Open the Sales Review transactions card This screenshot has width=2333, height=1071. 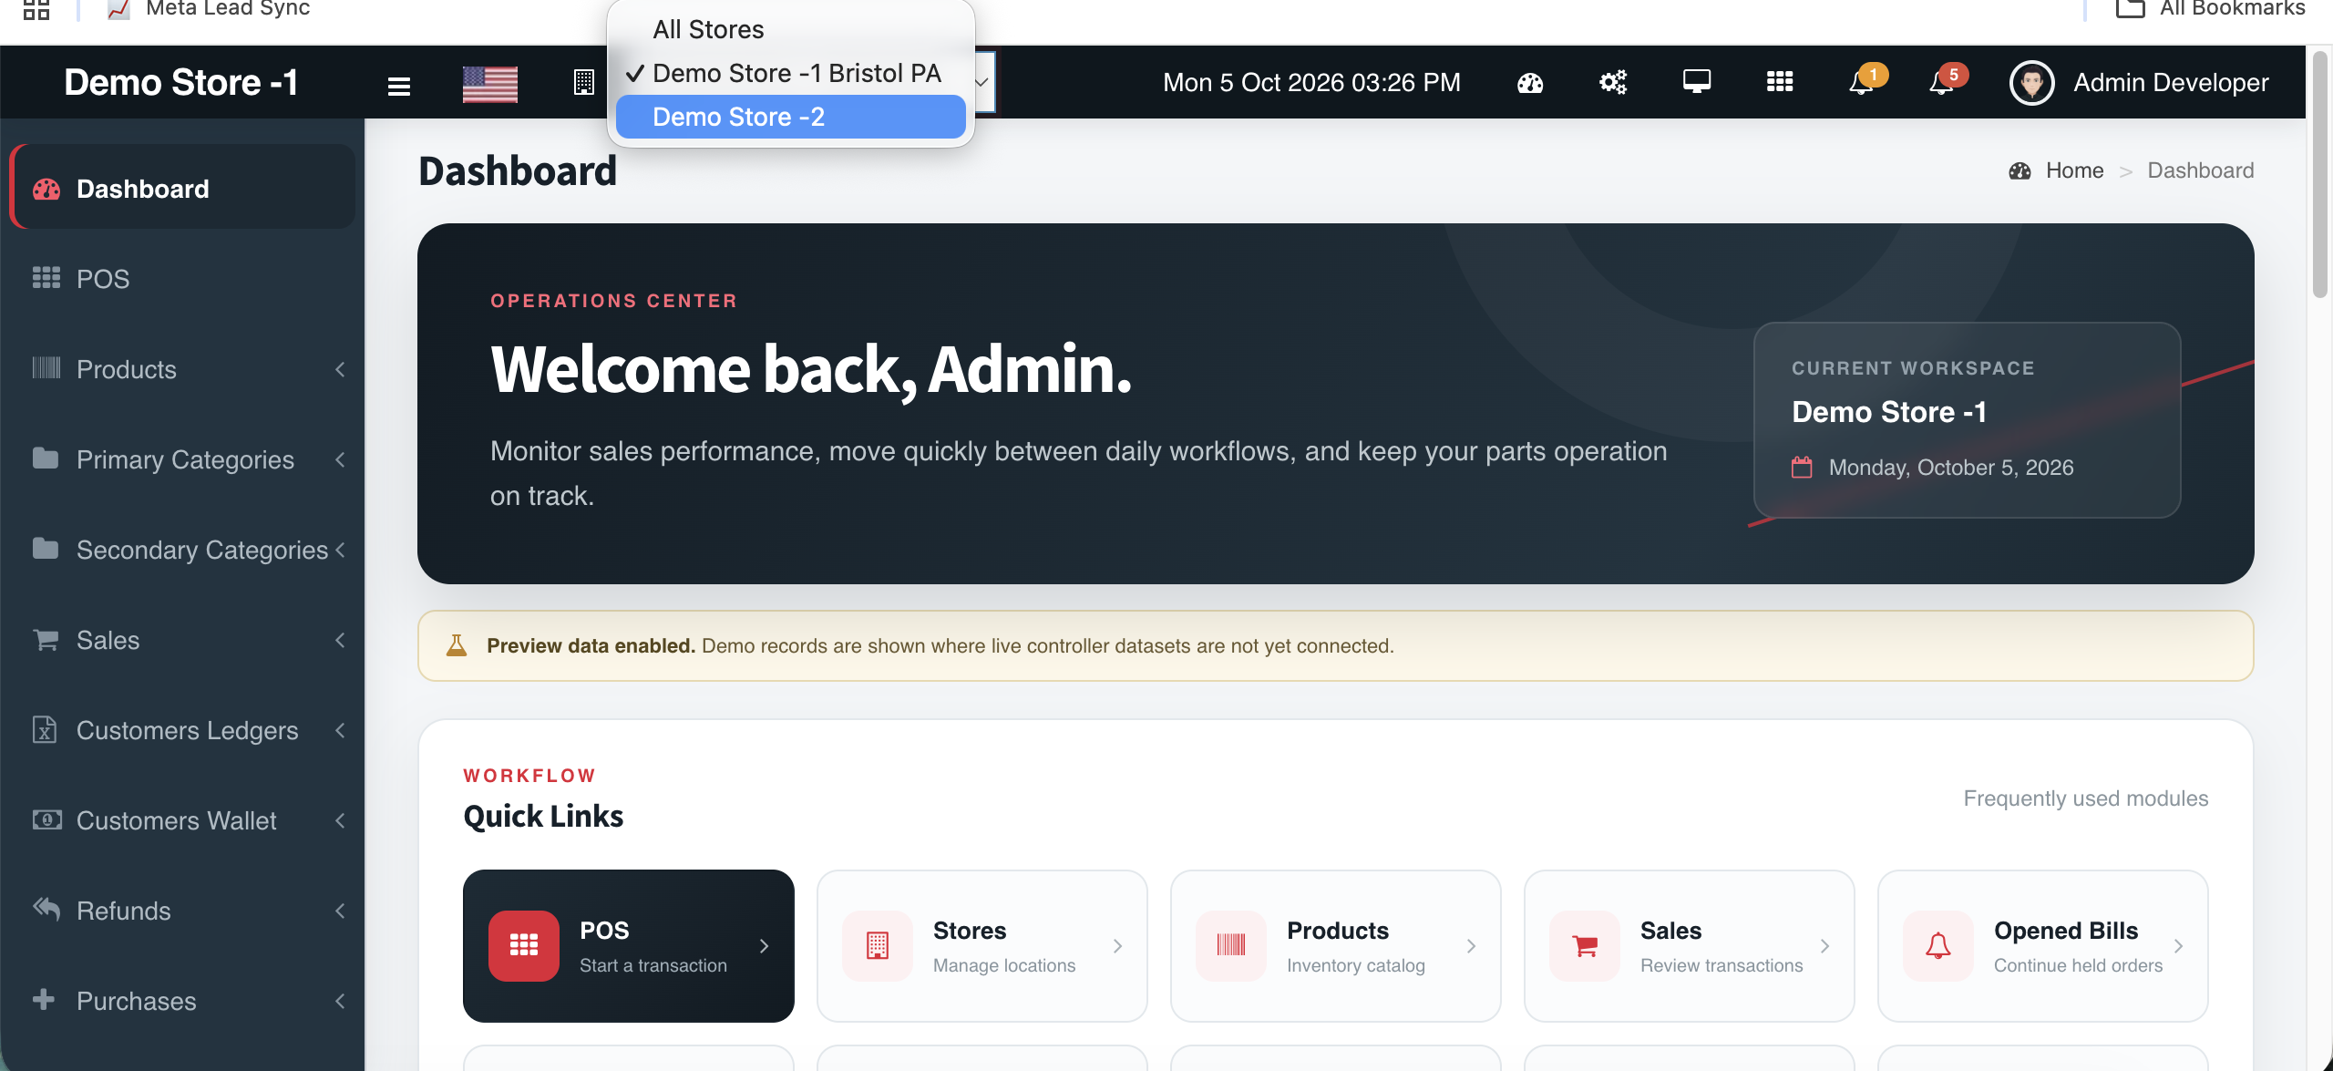click(x=1690, y=946)
